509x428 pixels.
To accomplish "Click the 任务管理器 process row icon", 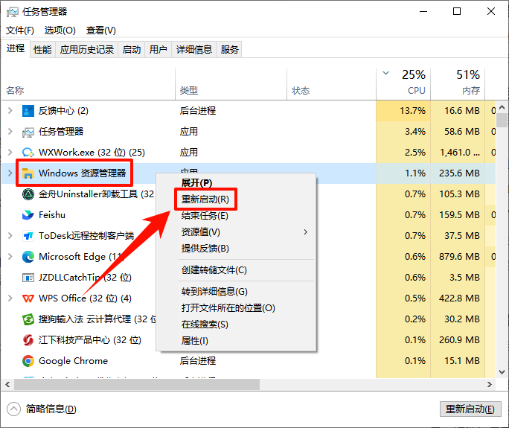I will pos(28,132).
